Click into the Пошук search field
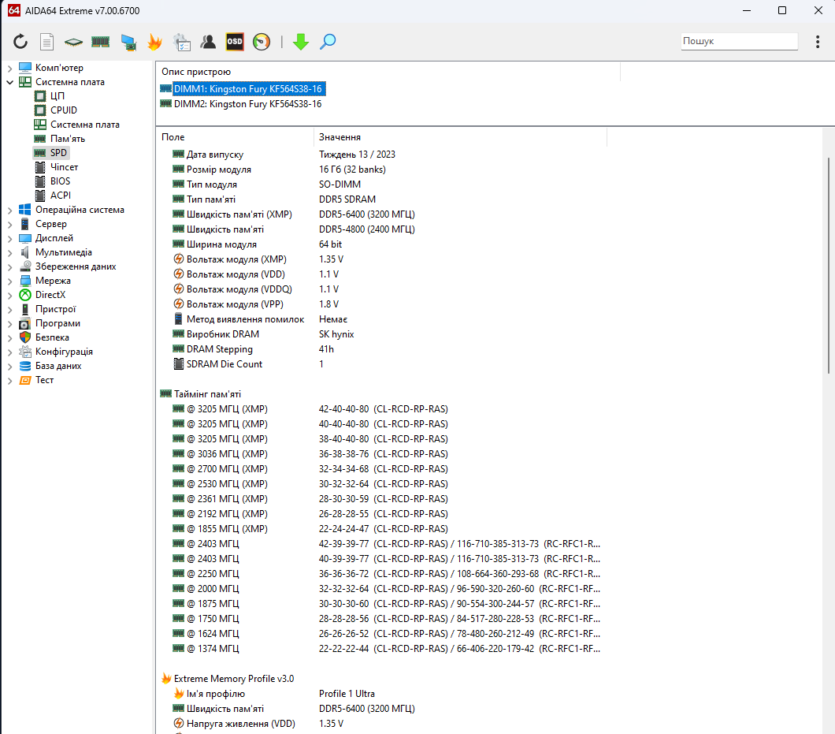 point(739,41)
